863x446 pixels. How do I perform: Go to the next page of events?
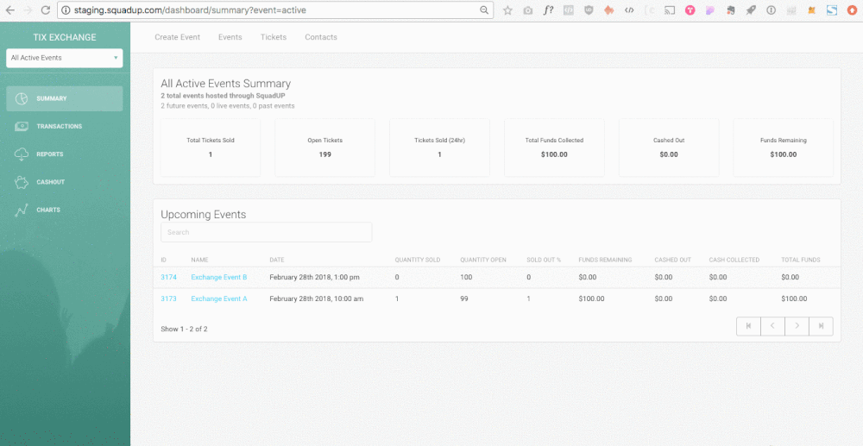(x=797, y=326)
